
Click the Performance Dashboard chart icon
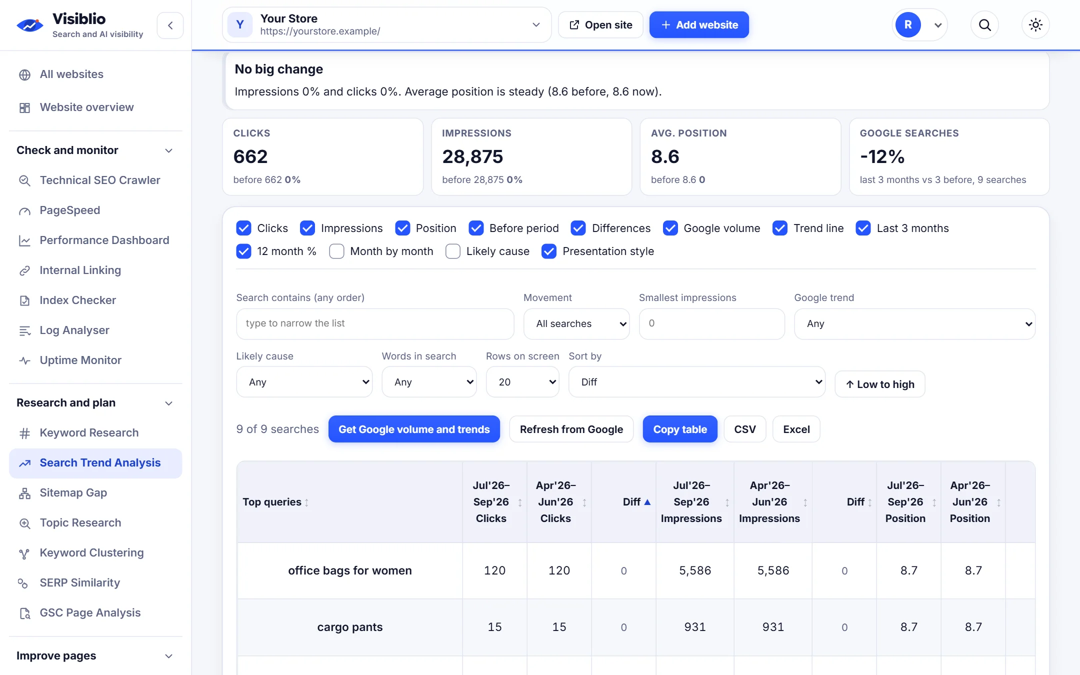[24, 240]
